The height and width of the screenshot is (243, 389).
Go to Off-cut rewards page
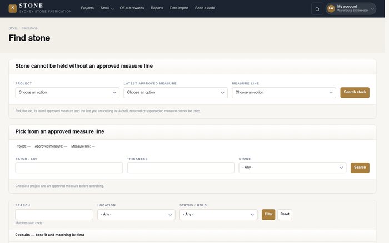click(132, 8)
